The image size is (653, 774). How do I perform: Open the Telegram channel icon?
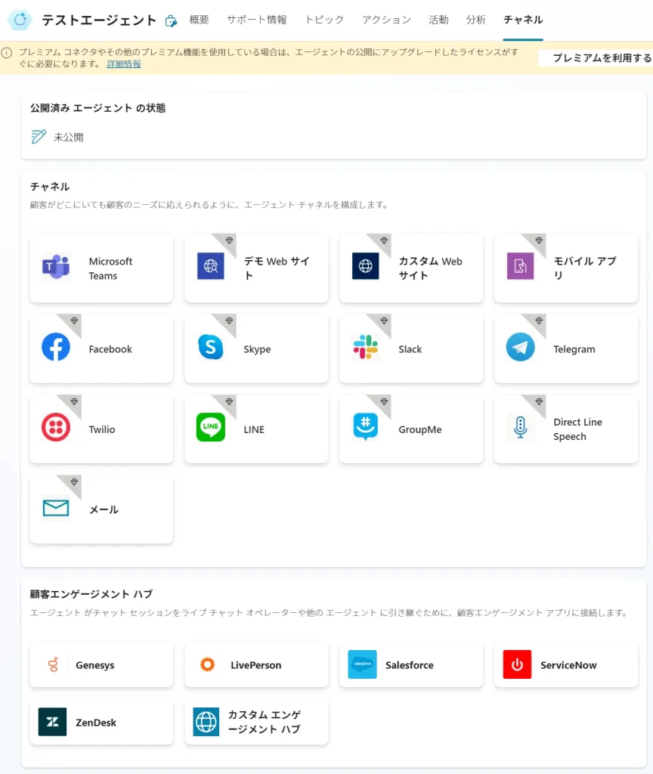(521, 348)
